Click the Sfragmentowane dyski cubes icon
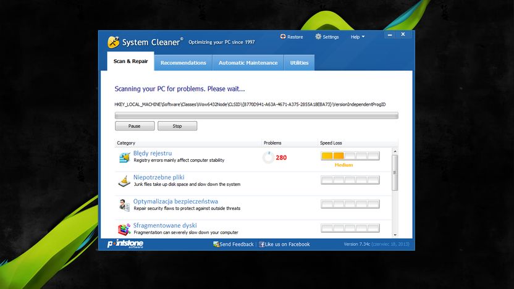 tap(124, 229)
